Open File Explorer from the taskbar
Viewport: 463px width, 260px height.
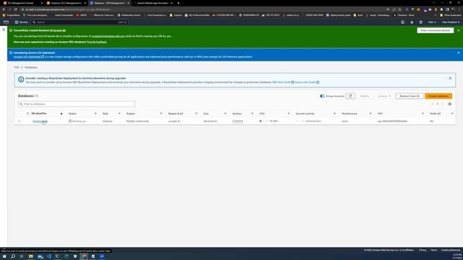30,256
